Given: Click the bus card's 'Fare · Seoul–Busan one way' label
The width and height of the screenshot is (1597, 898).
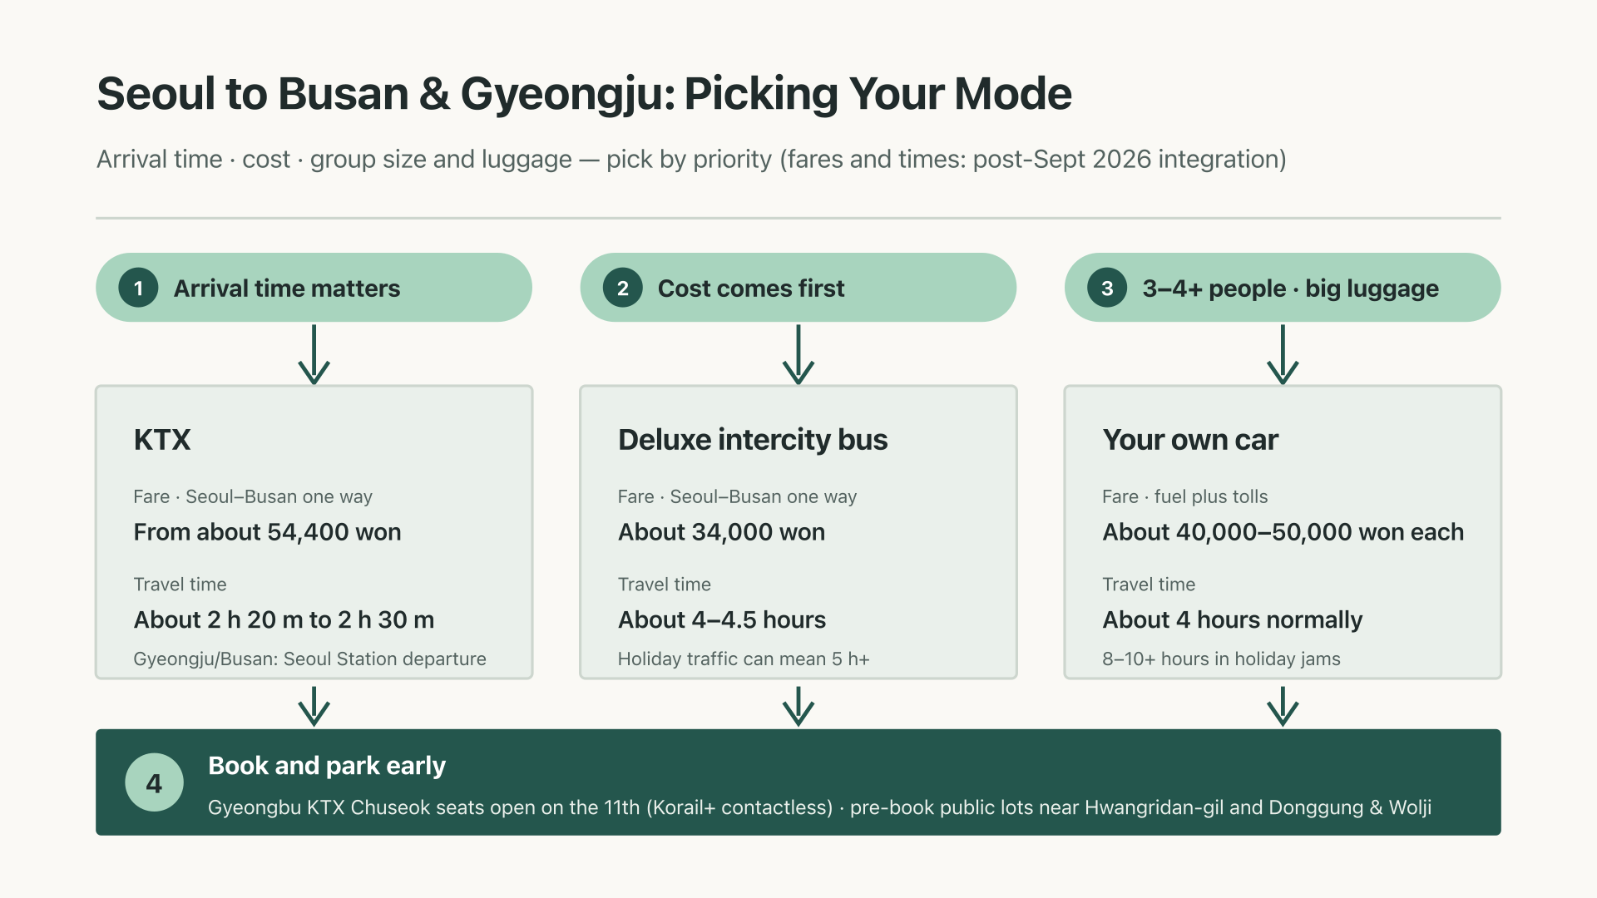Looking at the screenshot, I should (x=737, y=496).
